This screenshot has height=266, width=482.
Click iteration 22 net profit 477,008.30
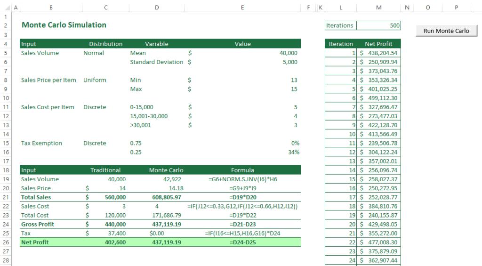(378, 242)
